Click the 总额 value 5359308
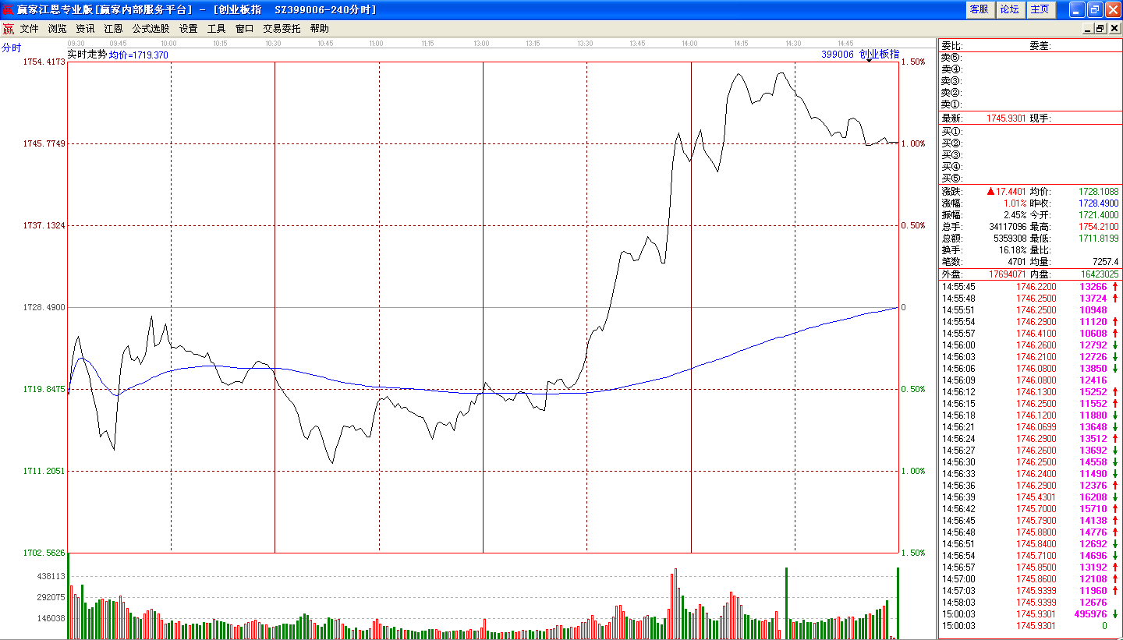This screenshot has width=1123, height=640. (x=1008, y=238)
